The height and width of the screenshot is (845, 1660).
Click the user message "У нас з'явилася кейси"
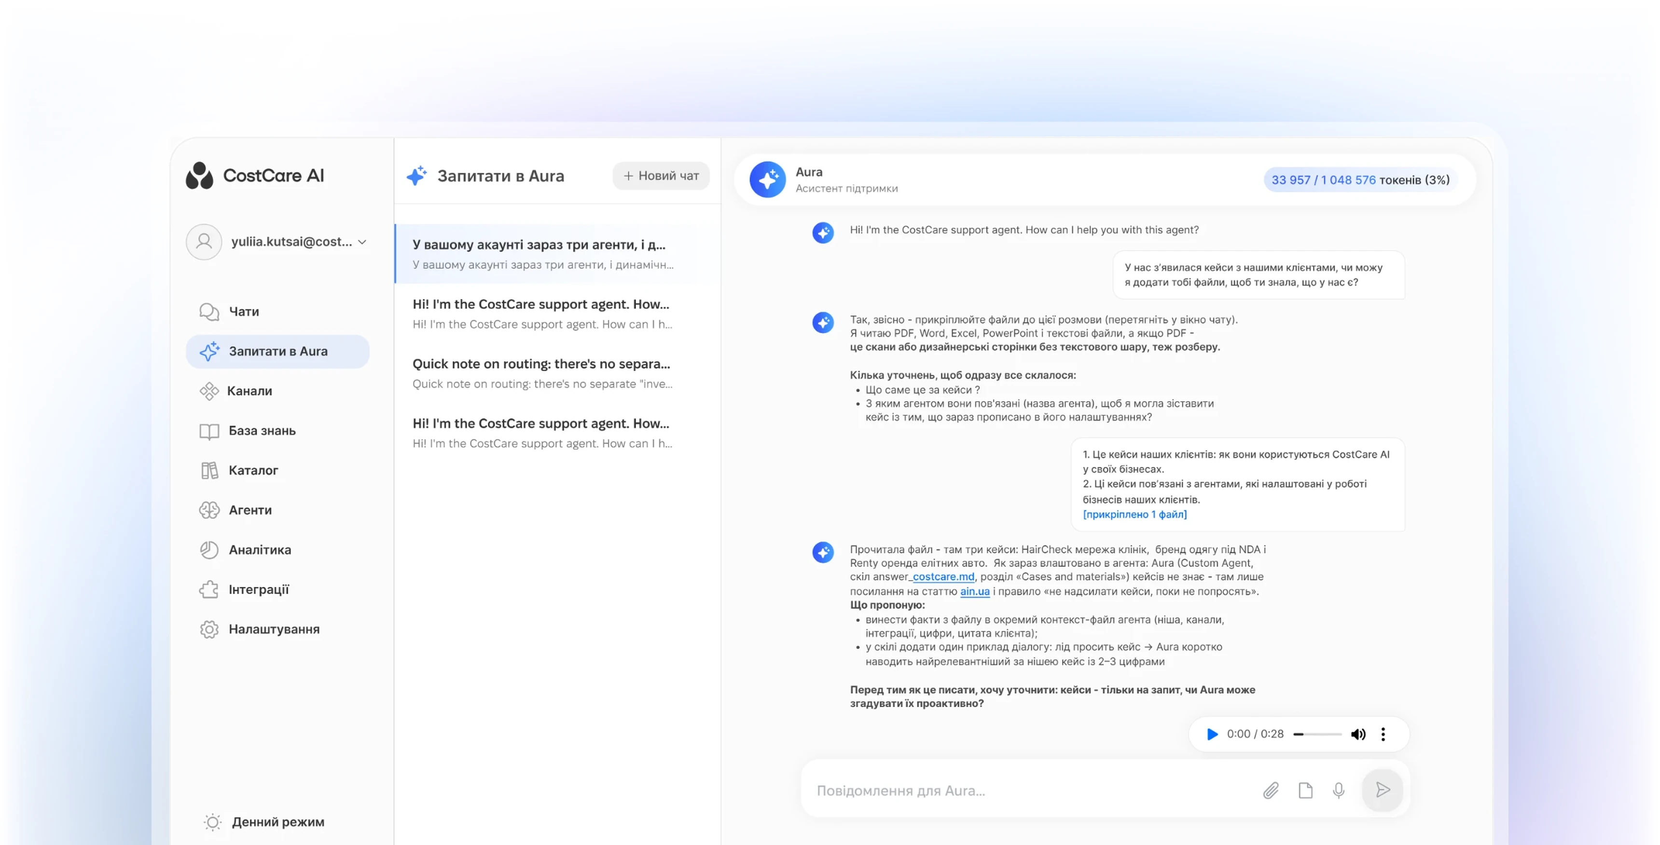(x=1259, y=275)
